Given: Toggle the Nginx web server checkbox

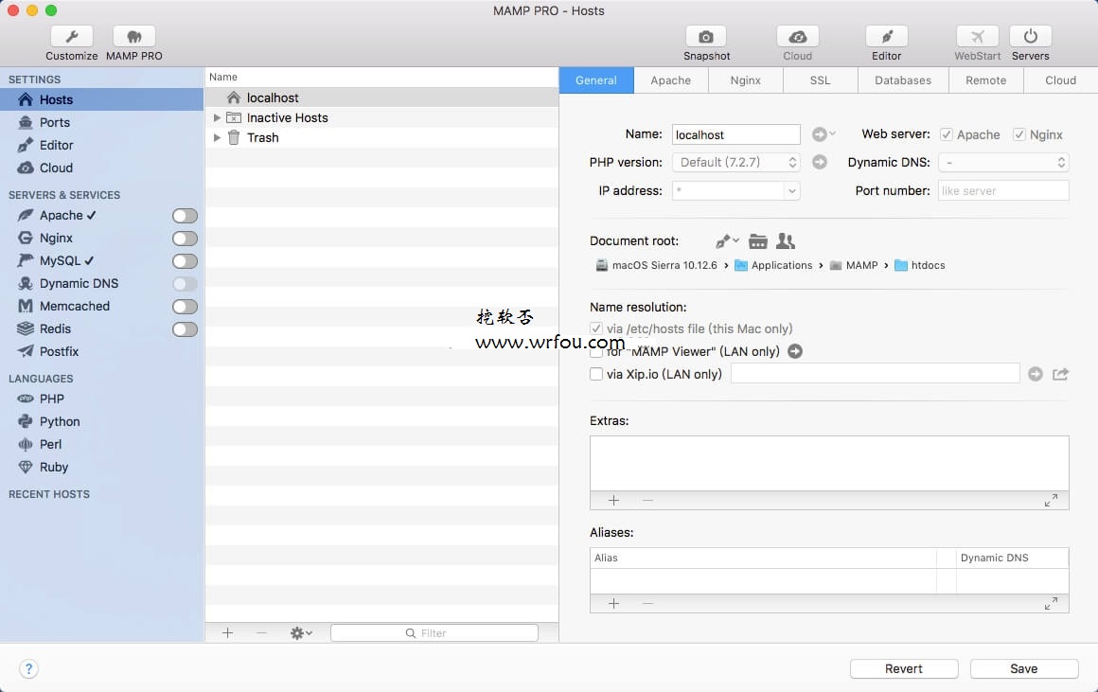Looking at the screenshot, I should point(1018,134).
